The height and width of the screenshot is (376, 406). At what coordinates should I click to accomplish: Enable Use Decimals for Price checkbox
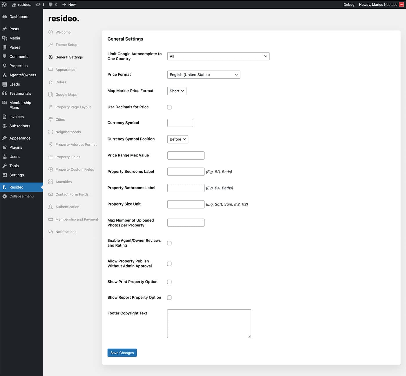pyautogui.click(x=169, y=107)
